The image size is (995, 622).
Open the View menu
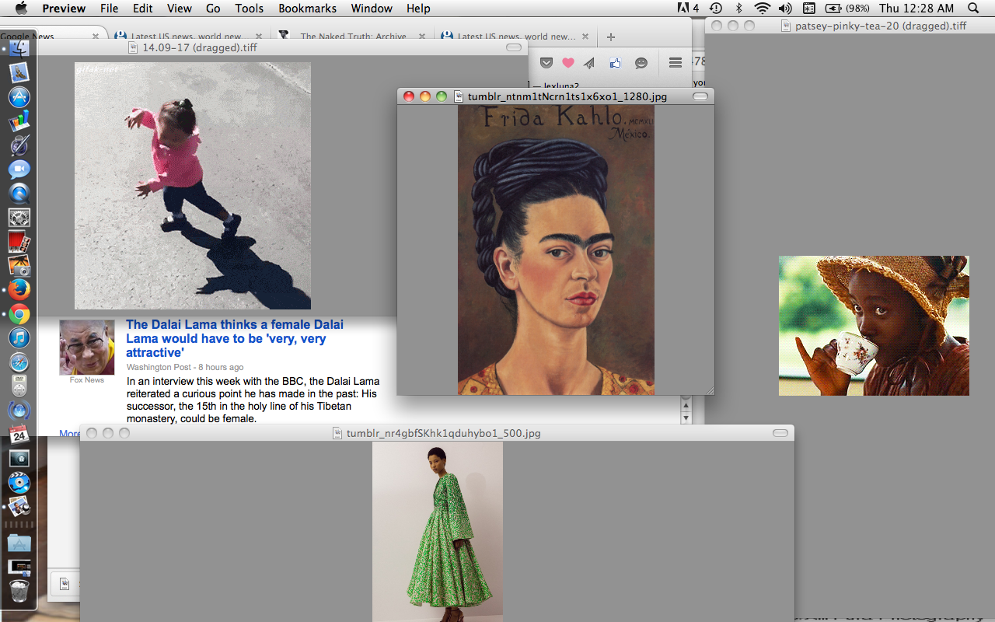point(179,9)
